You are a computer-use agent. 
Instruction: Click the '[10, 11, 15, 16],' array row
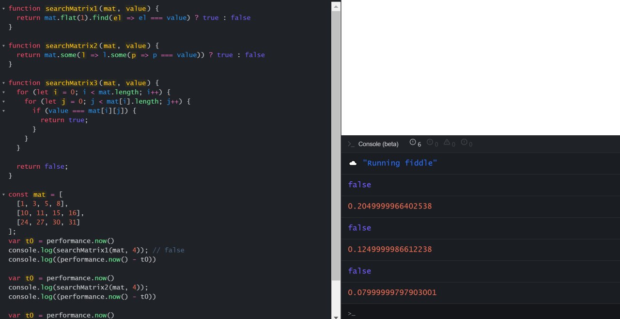point(50,213)
